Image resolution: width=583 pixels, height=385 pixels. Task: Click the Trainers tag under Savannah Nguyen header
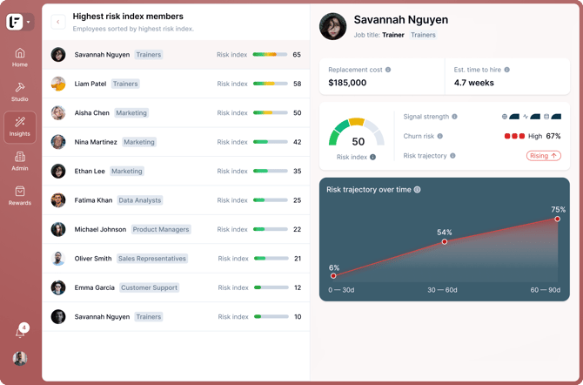click(x=423, y=35)
